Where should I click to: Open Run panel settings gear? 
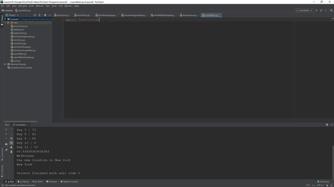click(327, 125)
